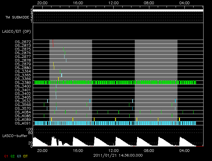The image size is (212, 161).
Task: Select the OS_4091 row label
Action: pos(23,123)
